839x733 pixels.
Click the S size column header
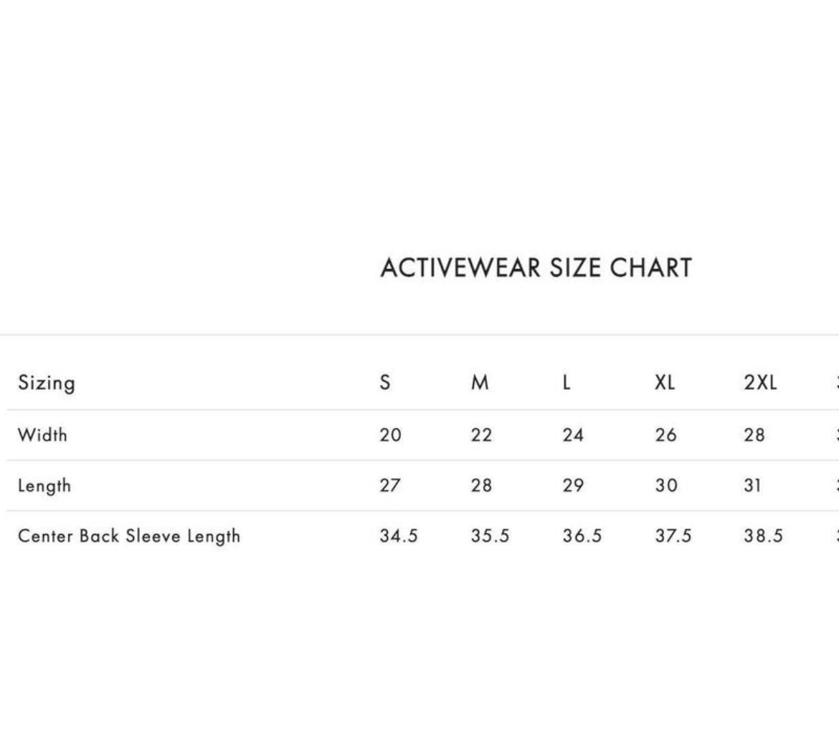(x=385, y=382)
